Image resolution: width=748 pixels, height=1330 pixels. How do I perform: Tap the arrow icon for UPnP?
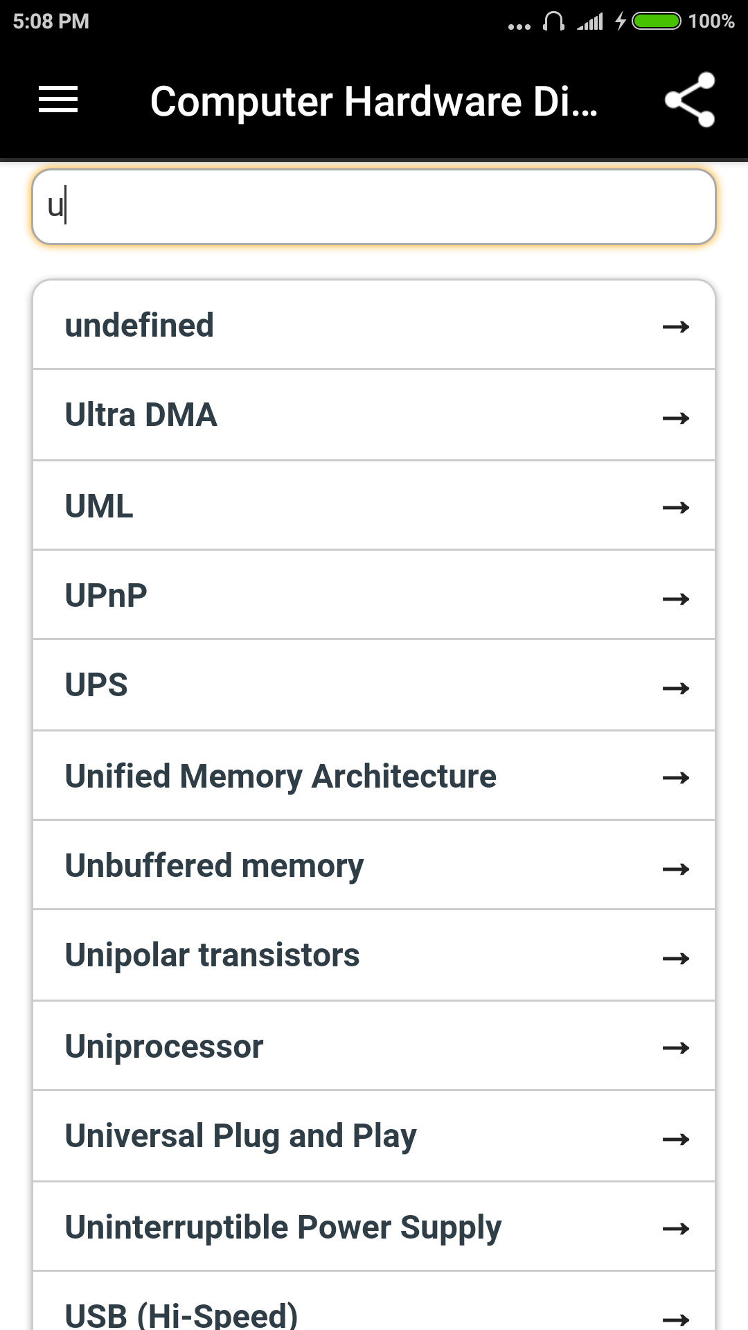tap(676, 598)
